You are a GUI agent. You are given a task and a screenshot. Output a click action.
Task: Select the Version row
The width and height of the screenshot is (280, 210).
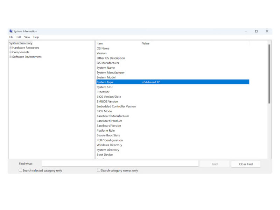[173, 53]
